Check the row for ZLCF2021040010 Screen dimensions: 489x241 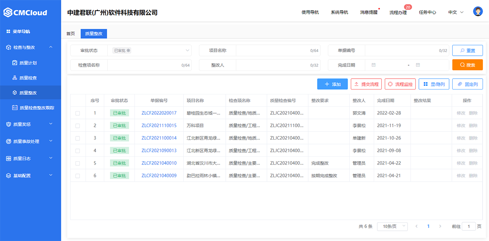[78, 163]
